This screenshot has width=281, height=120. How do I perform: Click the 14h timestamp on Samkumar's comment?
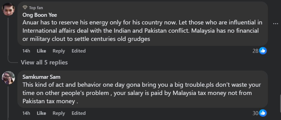pyautogui.click(x=26, y=113)
